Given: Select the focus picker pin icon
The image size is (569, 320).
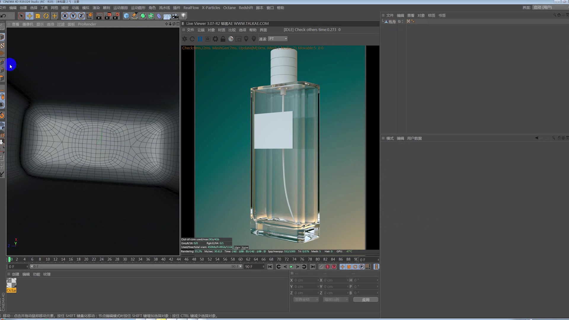Looking at the screenshot, I should (x=246, y=39).
